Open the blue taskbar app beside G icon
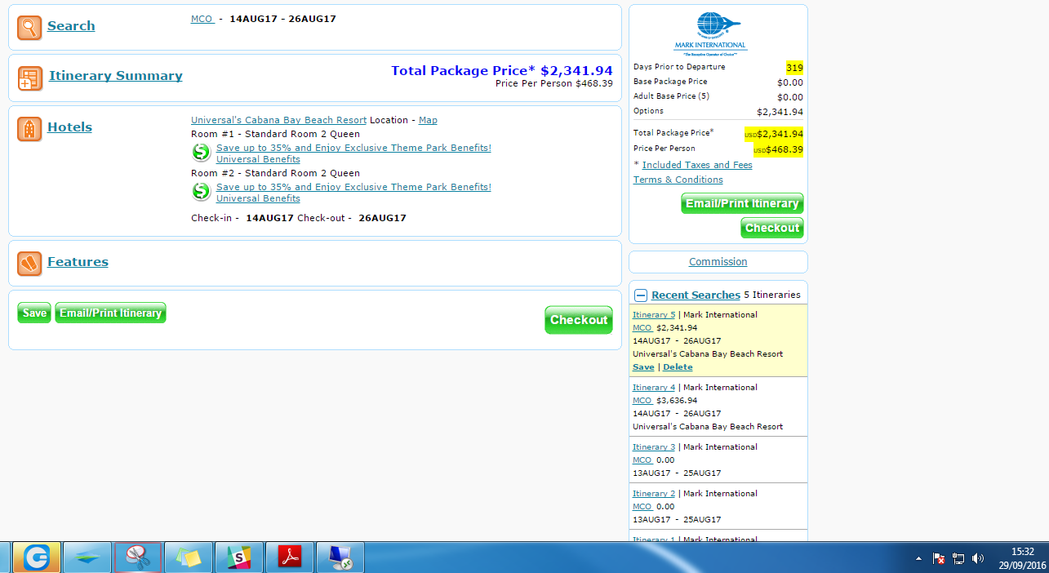This screenshot has height=573, width=1049. pos(87,557)
